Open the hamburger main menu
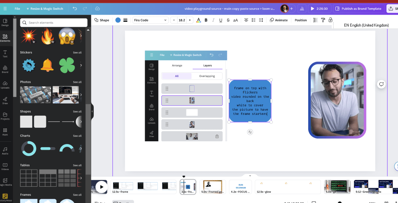Image resolution: width=398 pixels, height=203 pixels. (x=5, y=9)
